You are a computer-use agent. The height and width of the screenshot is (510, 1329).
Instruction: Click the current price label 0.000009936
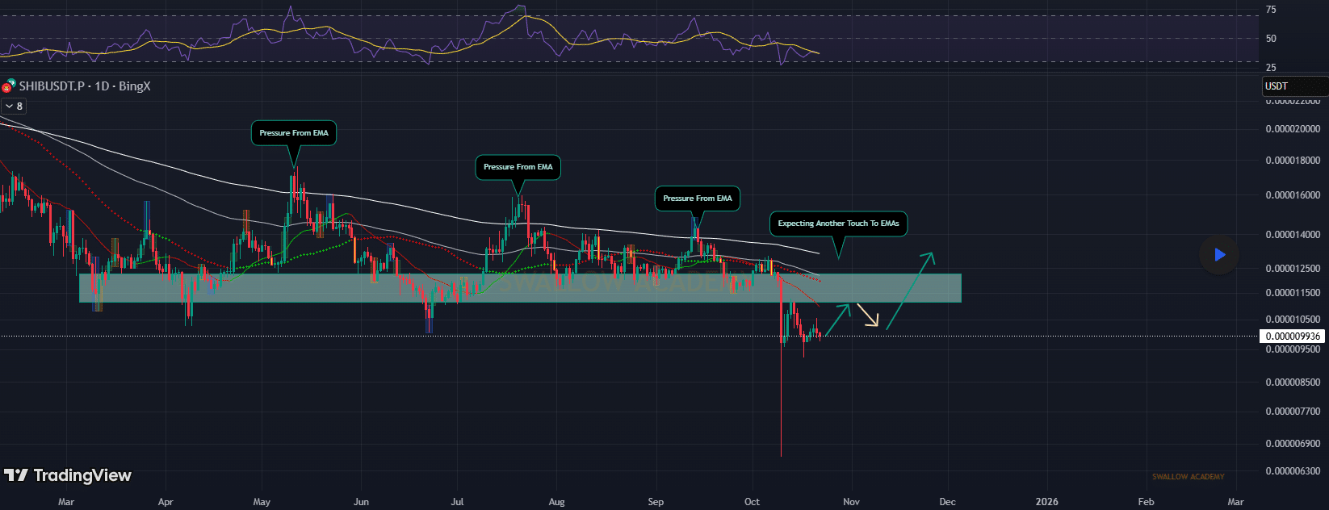pos(1293,337)
